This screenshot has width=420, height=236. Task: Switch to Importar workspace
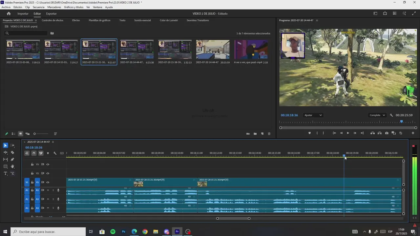[x=23, y=13]
